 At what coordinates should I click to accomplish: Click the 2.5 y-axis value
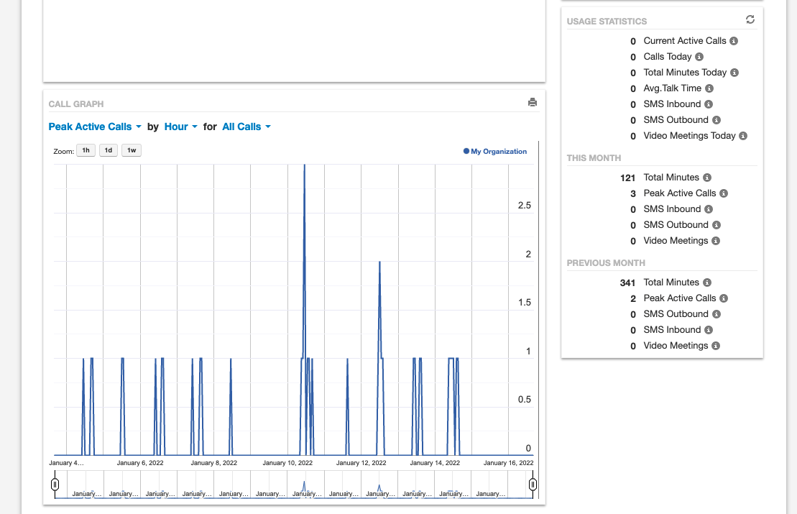click(525, 206)
